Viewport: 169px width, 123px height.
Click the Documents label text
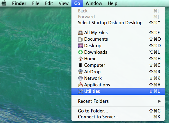coord(96,39)
